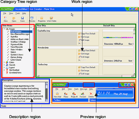Click the Folders header in preview
139x119 pixels.
[71, 100]
